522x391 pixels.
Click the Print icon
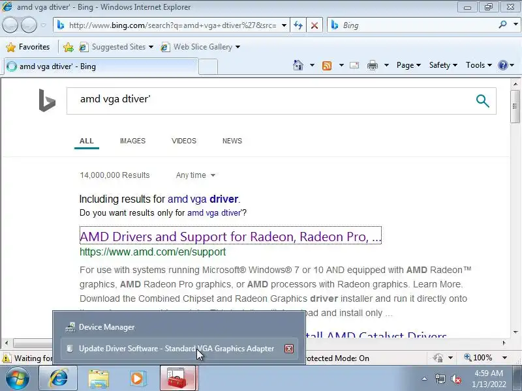coord(373,66)
